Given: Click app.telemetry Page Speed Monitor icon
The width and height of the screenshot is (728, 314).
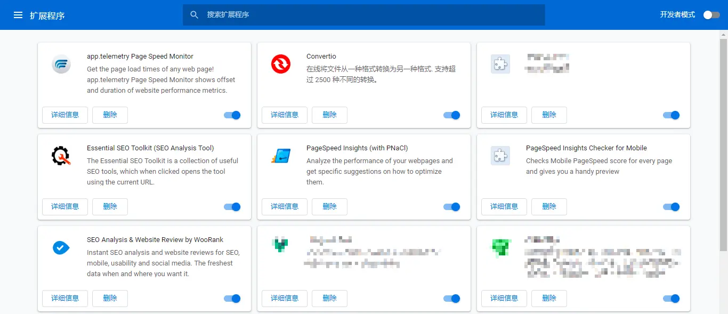Looking at the screenshot, I should 61,64.
